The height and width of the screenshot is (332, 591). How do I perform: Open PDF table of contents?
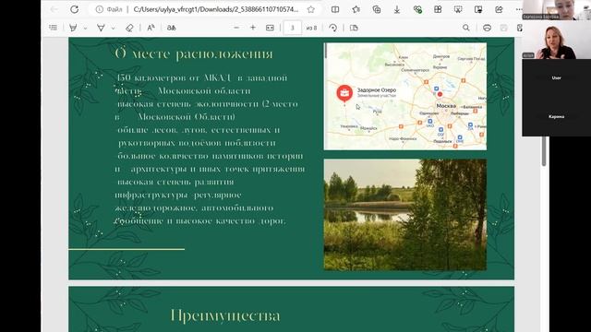(x=54, y=28)
